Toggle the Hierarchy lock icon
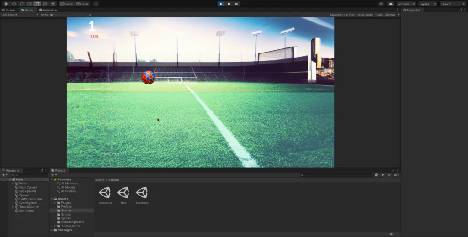This screenshot has height=237, width=468. pos(42,170)
